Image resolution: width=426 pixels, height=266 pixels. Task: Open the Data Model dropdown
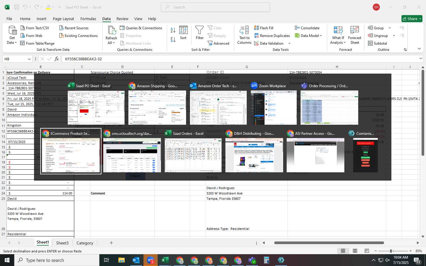coord(321,36)
